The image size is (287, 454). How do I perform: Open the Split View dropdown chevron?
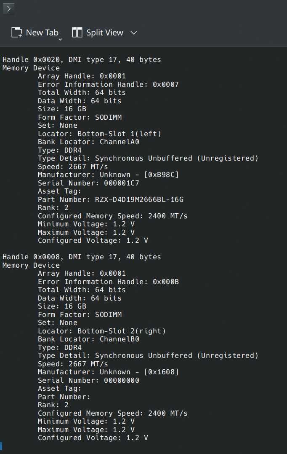(x=133, y=33)
